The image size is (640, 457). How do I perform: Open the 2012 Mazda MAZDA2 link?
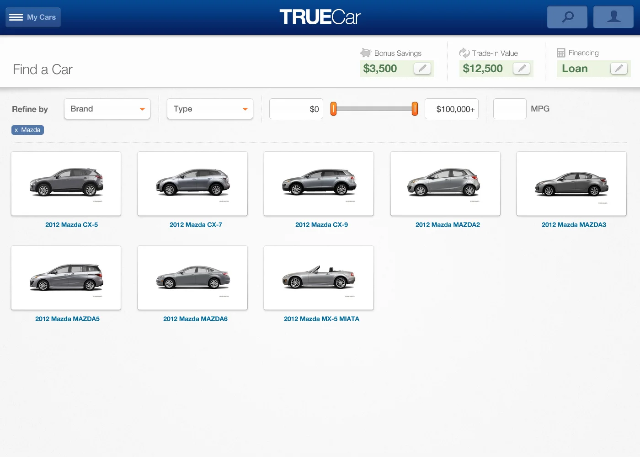[448, 225]
